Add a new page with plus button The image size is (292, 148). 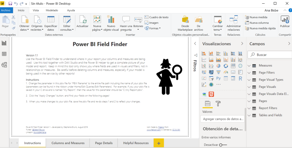pos(159,143)
